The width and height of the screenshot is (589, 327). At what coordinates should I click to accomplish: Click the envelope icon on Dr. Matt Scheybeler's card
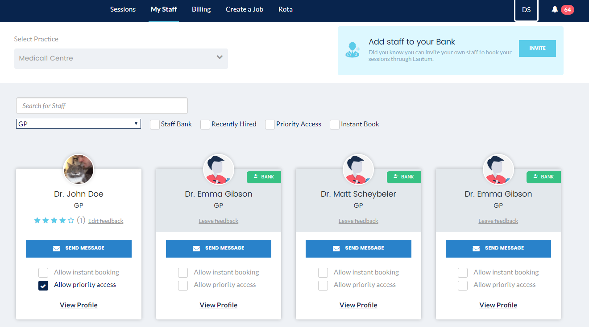[x=336, y=248]
